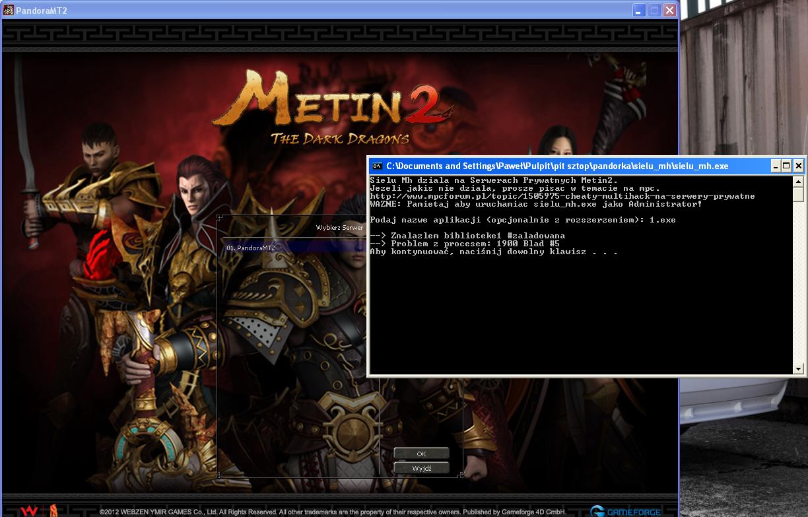Click the Wyjdź exit button
The image size is (808, 517).
(x=421, y=468)
